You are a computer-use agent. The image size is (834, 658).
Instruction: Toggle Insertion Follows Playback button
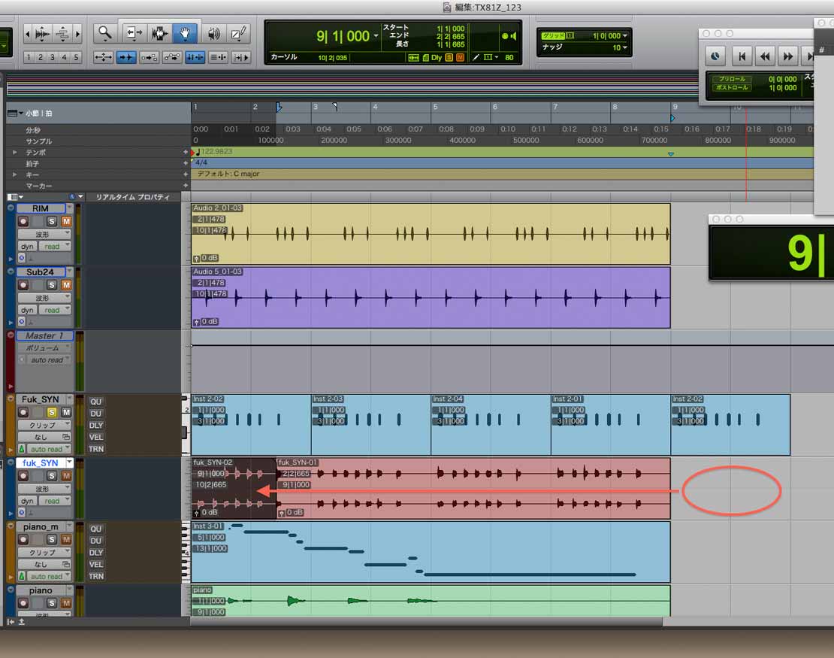[x=241, y=57]
